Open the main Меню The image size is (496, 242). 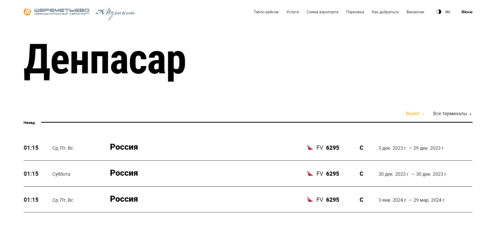(x=467, y=12)
